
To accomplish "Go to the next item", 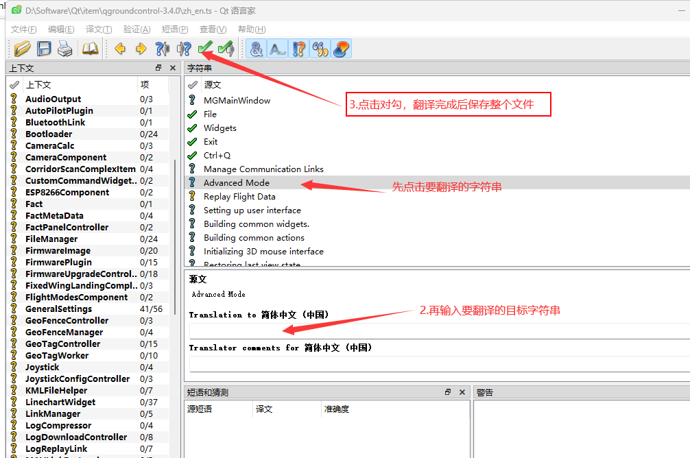I will [141, 49].
